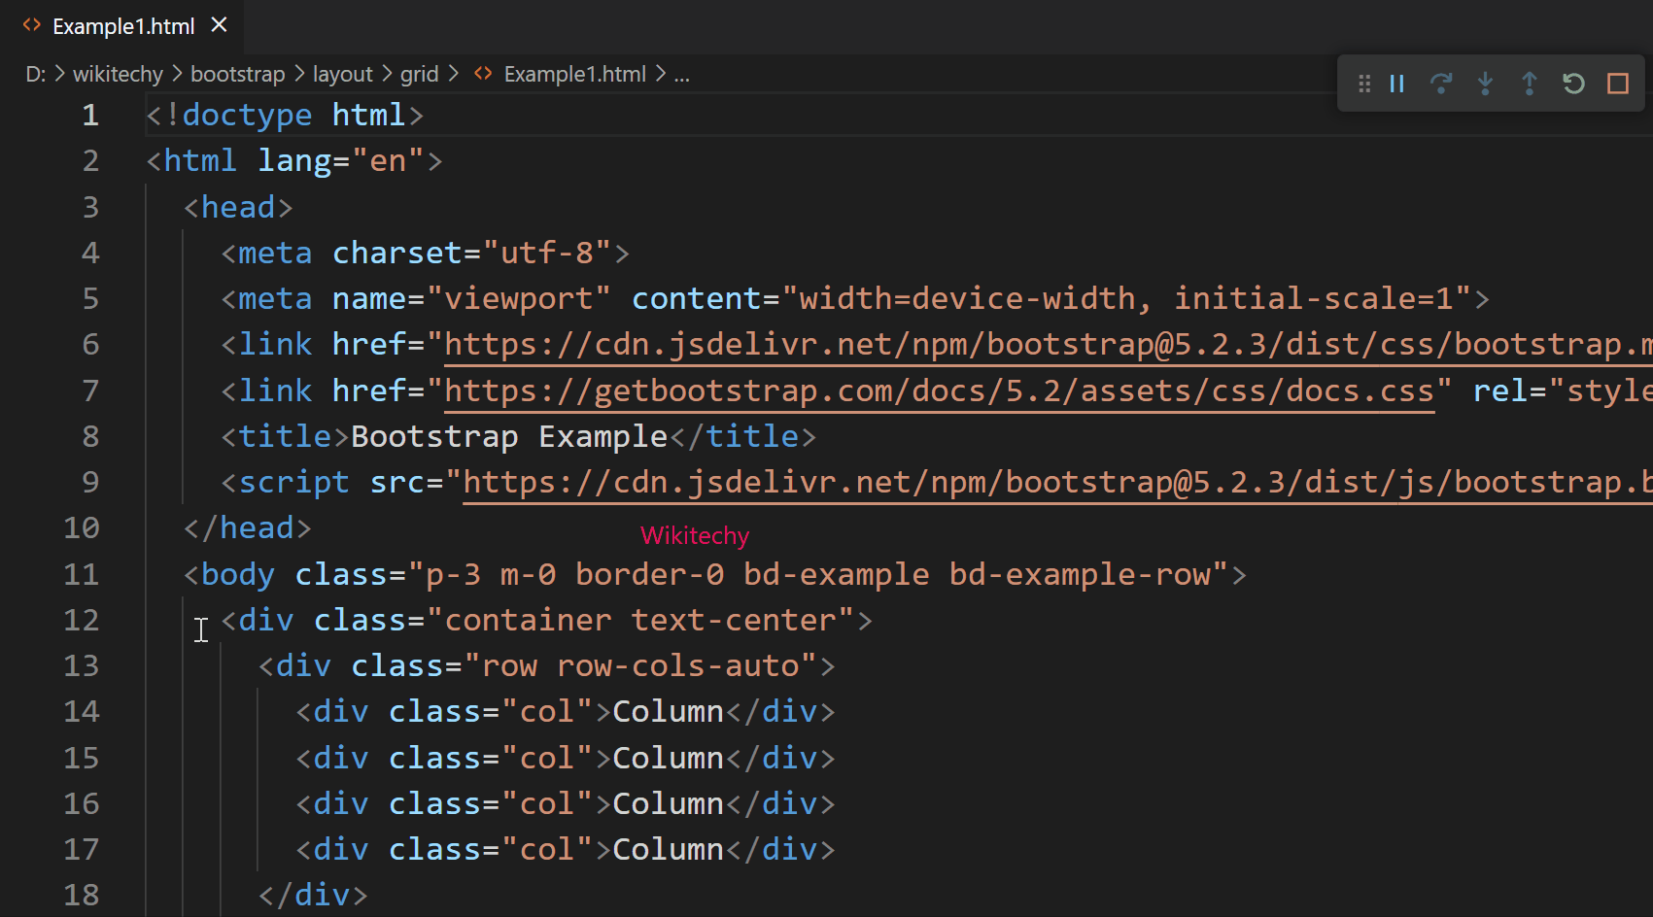The height and width of the screenshot is (917, 1653).
Task: Click the Column text on line 16
Action: click(669, 804)
